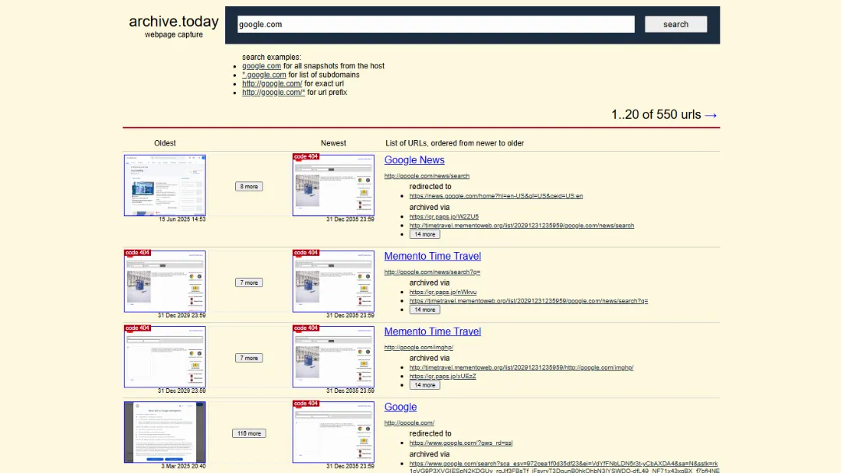This screenshot has height=473, width=841.
Task: Go to next page arrow of results
Action: (711, 114)
